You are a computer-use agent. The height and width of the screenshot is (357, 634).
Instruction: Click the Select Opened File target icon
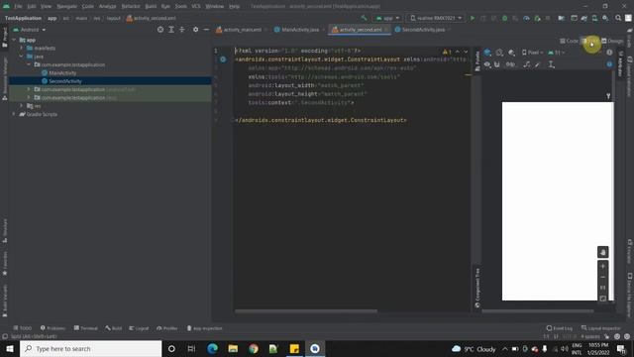click(160, 30)
